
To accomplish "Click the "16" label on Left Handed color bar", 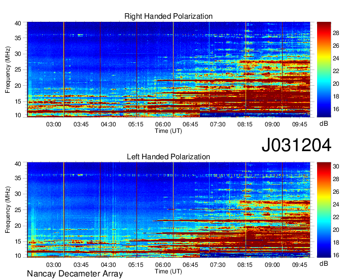I will 336,255.
